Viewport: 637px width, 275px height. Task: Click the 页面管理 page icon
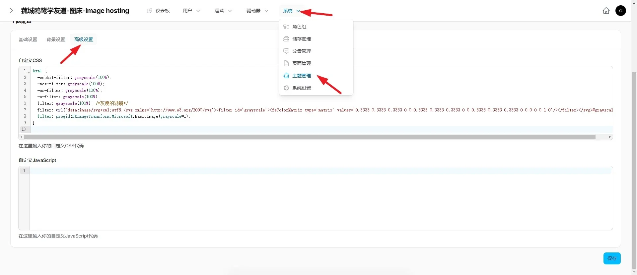point(286,63)
